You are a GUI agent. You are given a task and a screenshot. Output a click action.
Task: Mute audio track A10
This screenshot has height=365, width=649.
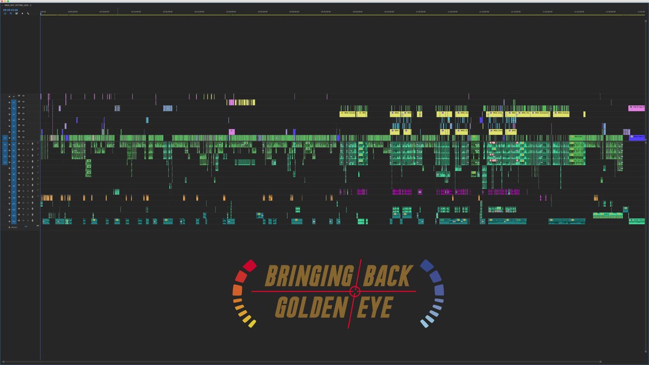tap(23, 197)
